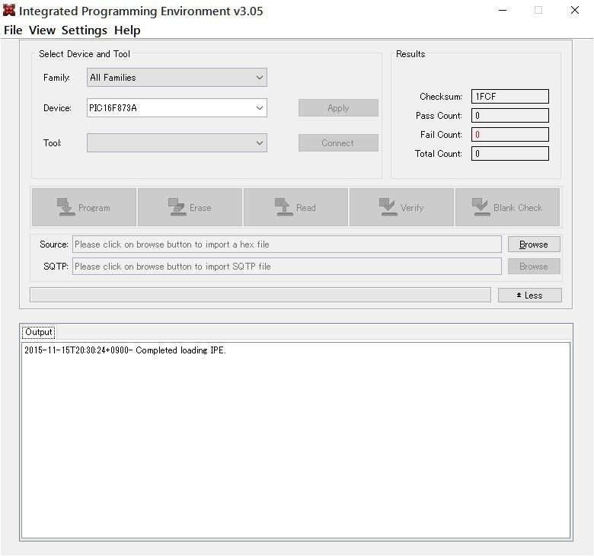Click the Fail Count value field

click(510, 135)
